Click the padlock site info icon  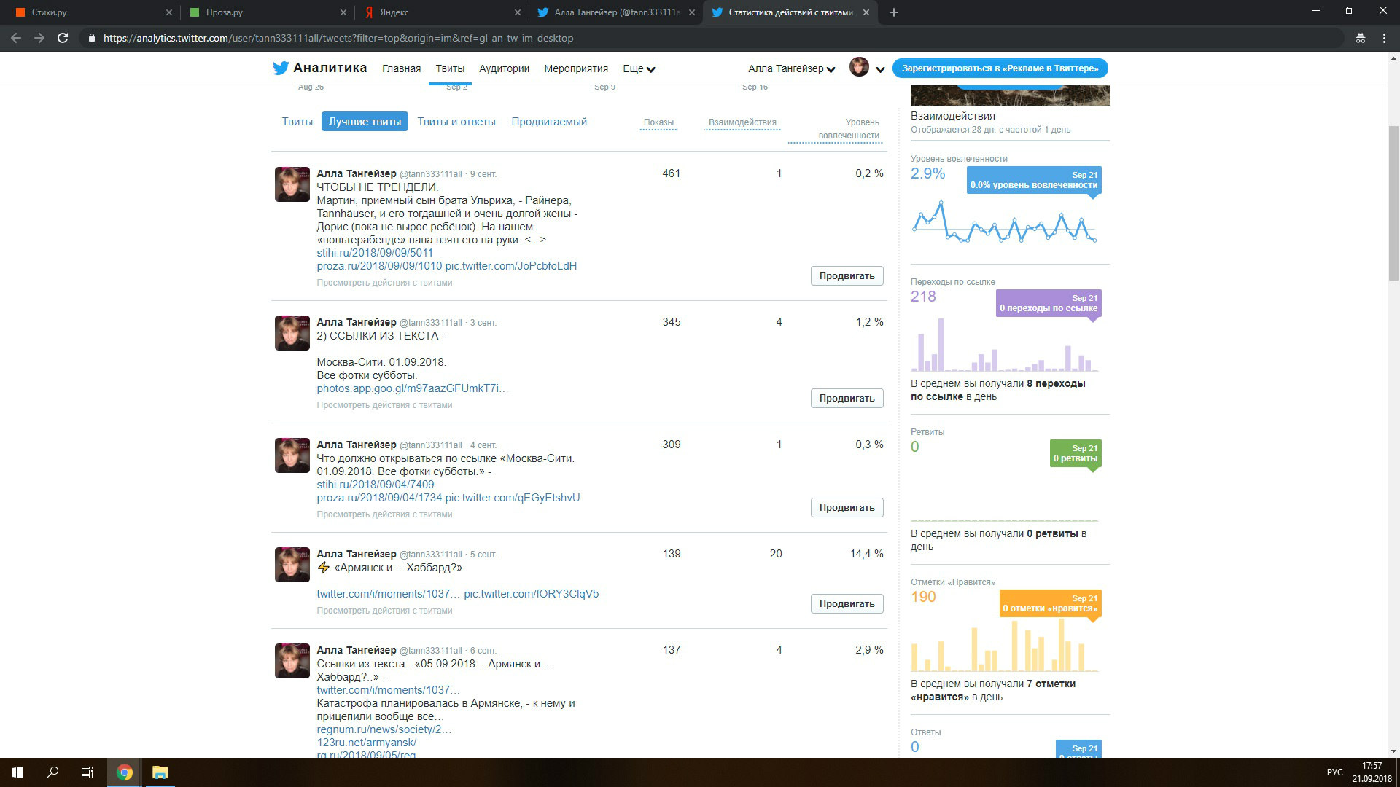(92, 38)
